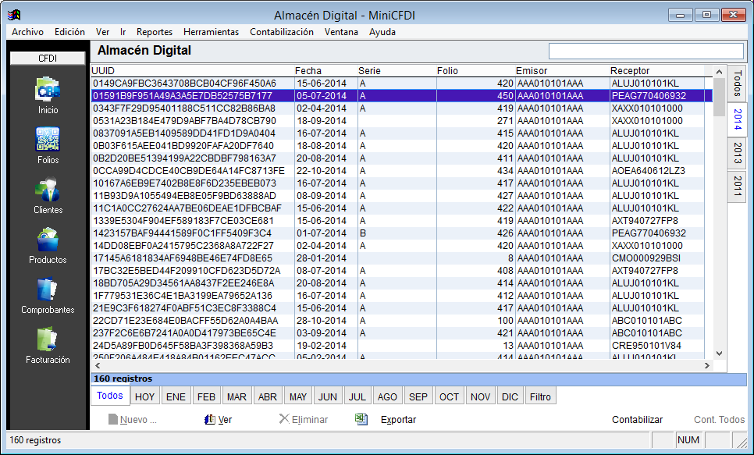Select the AGO month tab
Image resolution: width=754 pixels, height=455 pixels.
click(387, 396)
